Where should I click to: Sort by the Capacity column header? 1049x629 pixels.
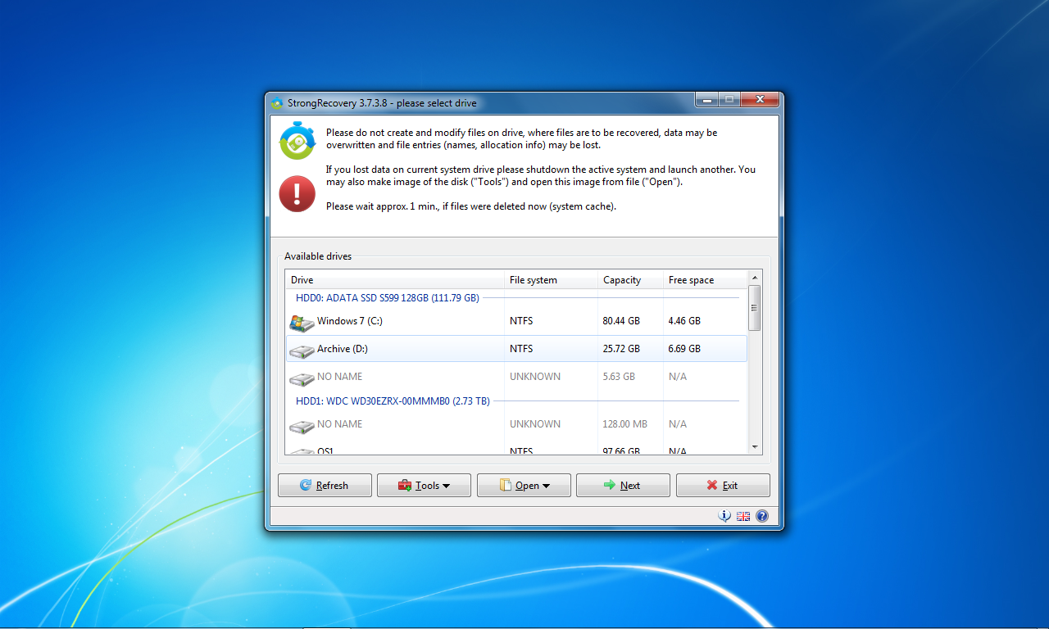630,280
